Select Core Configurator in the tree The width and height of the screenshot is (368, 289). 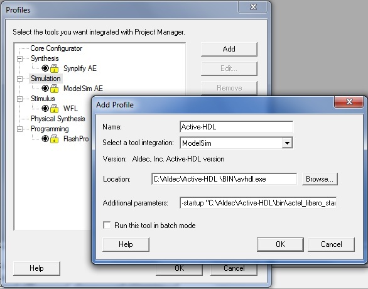click(x=57, y=48)
